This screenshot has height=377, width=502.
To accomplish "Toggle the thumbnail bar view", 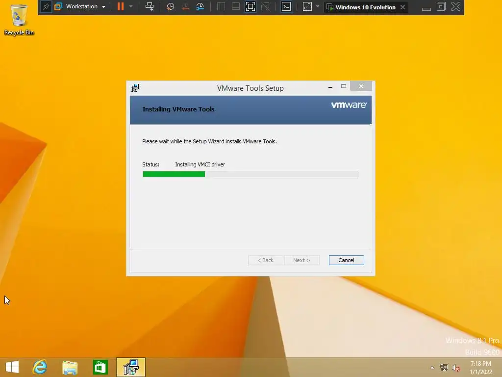I will (236, 7).
